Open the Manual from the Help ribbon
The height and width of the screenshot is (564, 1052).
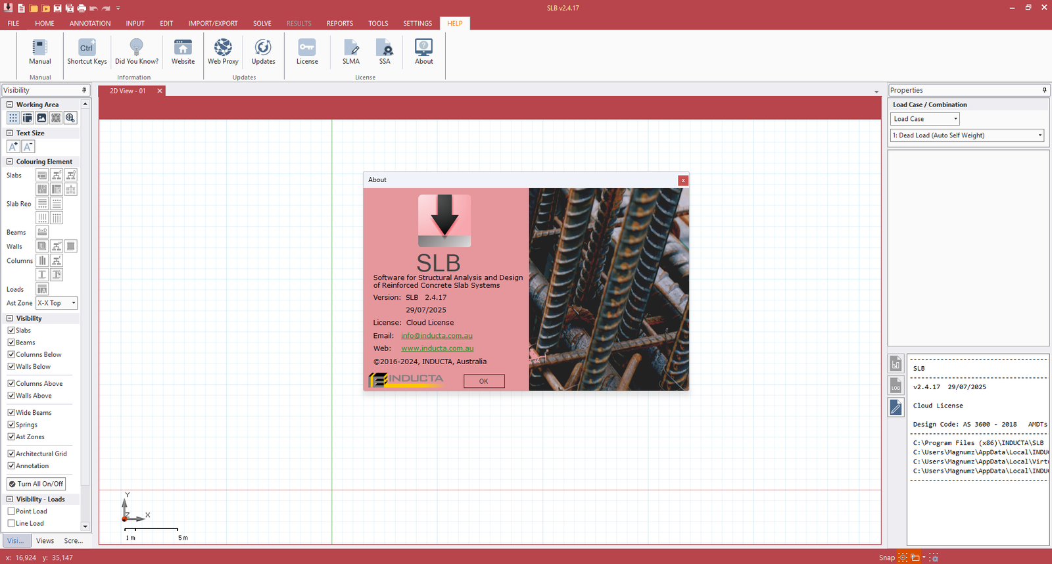(x=39, y=51)
